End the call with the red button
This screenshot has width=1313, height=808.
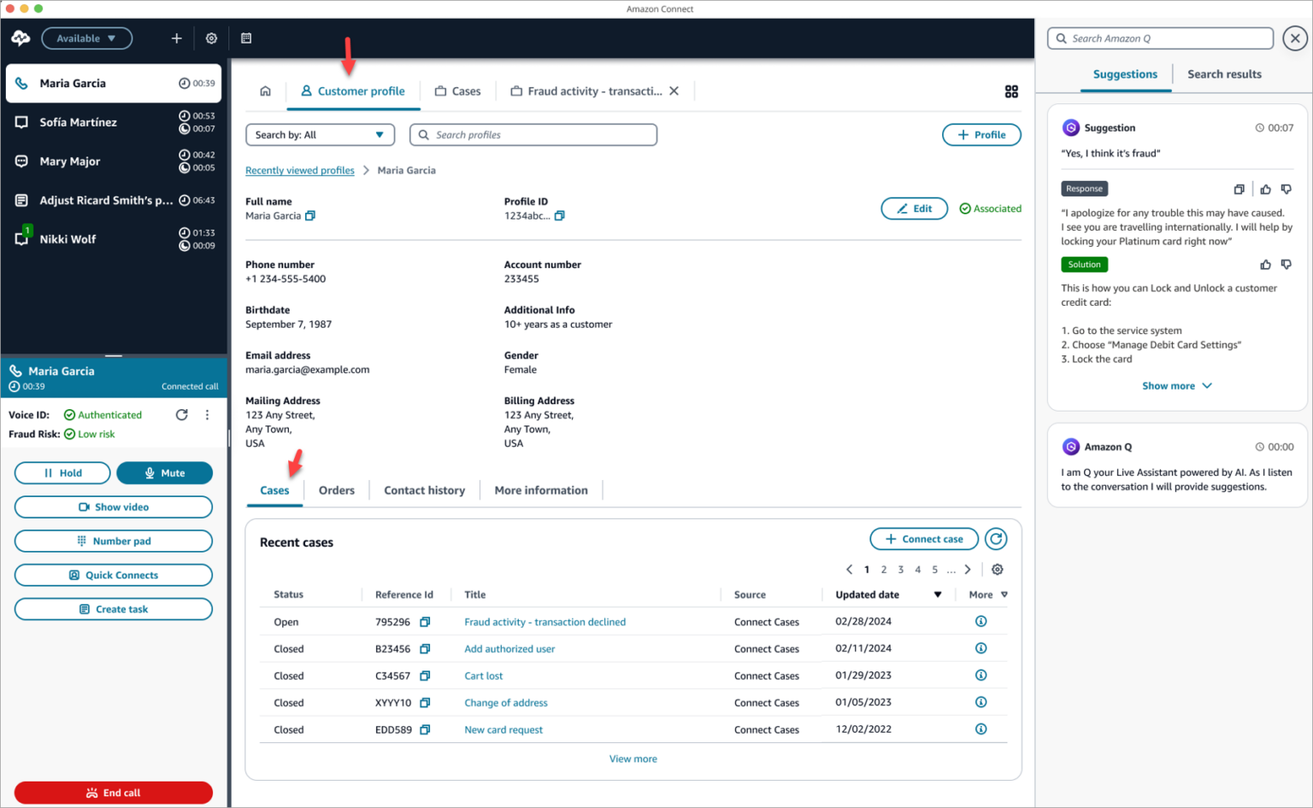point(113,793)
